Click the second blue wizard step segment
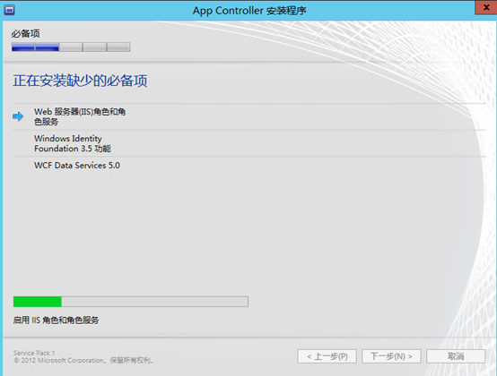This screenshot has width=497, height=376. pos(47,47)
